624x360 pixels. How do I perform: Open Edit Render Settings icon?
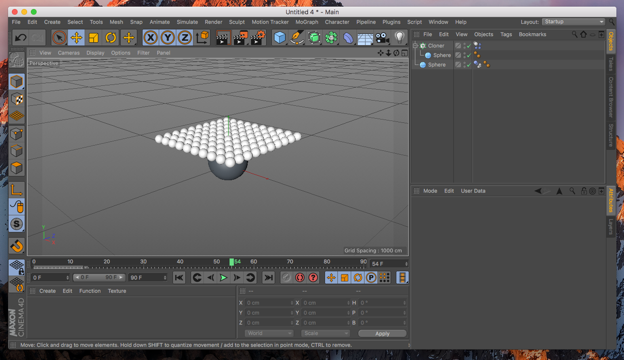[258, 37]
